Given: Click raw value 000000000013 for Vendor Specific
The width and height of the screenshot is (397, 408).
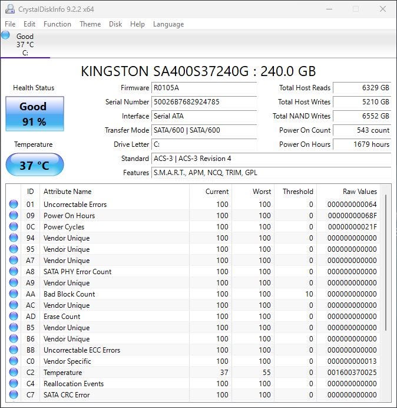Looking at the screenshot, I should pyautogui.click(x=352, y=361).
